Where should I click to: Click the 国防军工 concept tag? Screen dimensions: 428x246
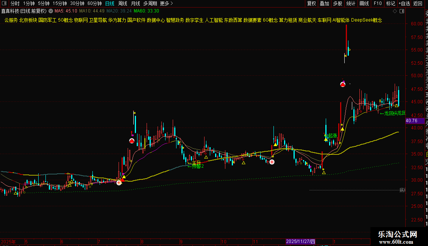pos(47,20)
